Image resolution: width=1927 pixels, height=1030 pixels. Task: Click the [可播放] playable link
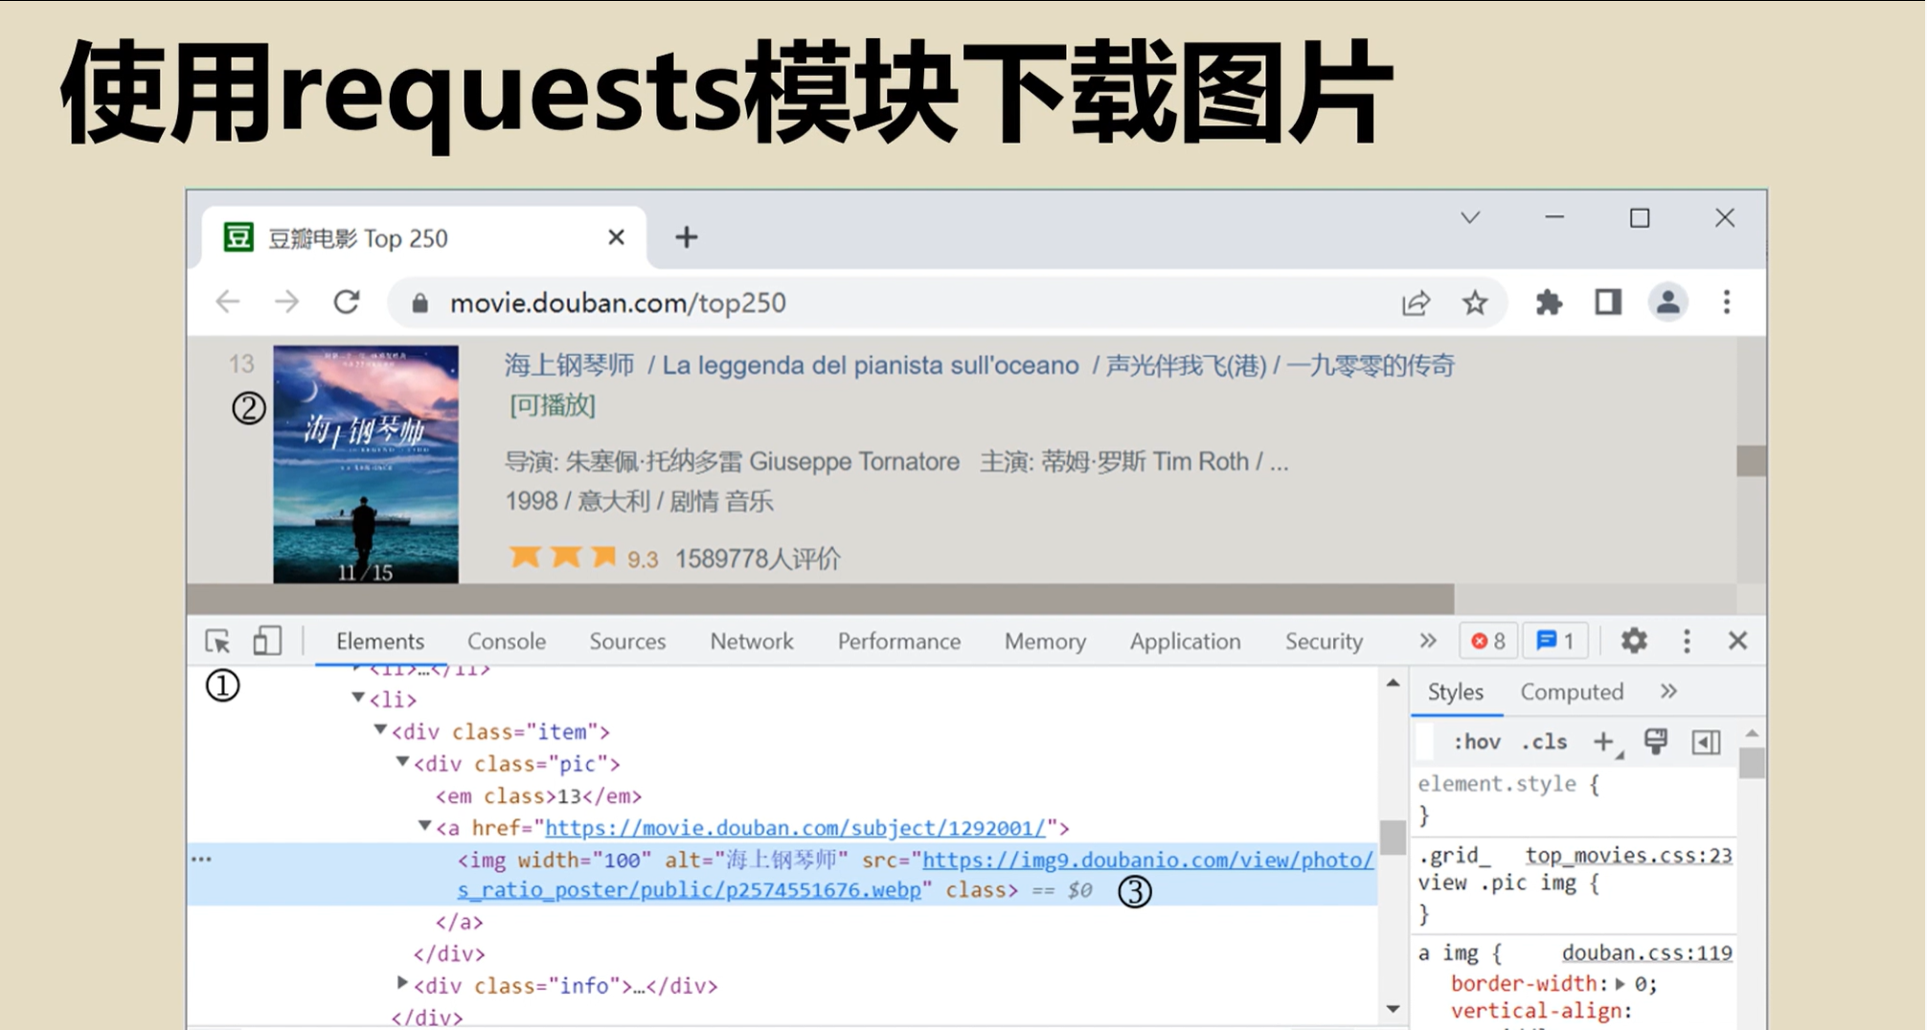(x=553, y=406)
